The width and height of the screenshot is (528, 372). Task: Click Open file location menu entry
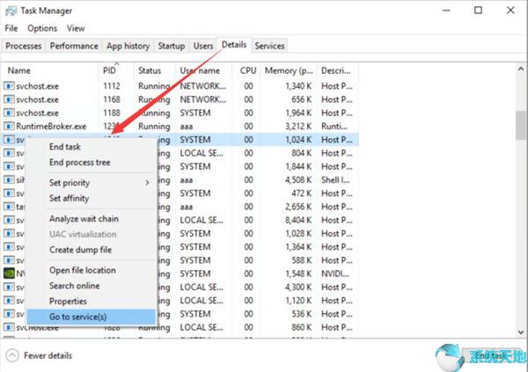coord(82,270)
